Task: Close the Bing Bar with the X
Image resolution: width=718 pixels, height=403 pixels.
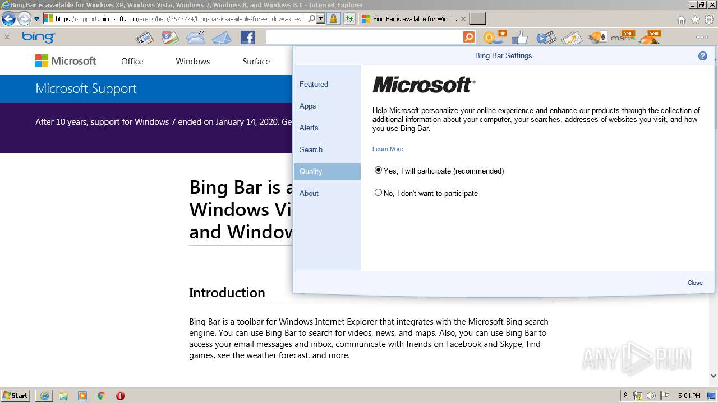Action: [x=7, y=38]
